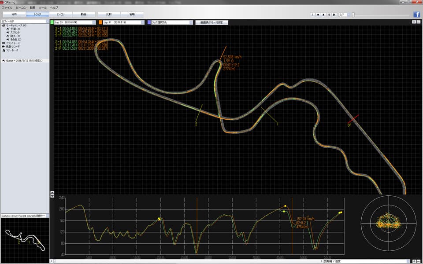
Task: Open the Lap 29 dropdown
Action: click(75, 22)
